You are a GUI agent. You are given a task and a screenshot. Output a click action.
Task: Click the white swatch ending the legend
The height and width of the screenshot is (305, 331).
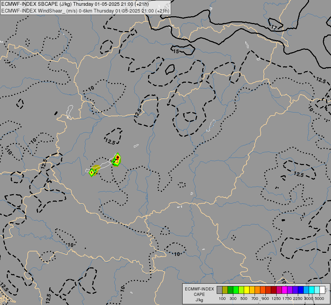click(x=322, y=290)
